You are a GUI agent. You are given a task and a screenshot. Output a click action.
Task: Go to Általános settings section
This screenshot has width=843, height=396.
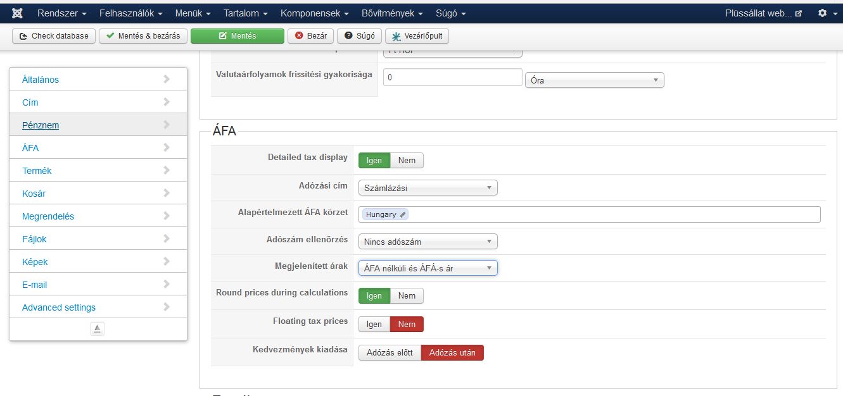pos(98,79)
